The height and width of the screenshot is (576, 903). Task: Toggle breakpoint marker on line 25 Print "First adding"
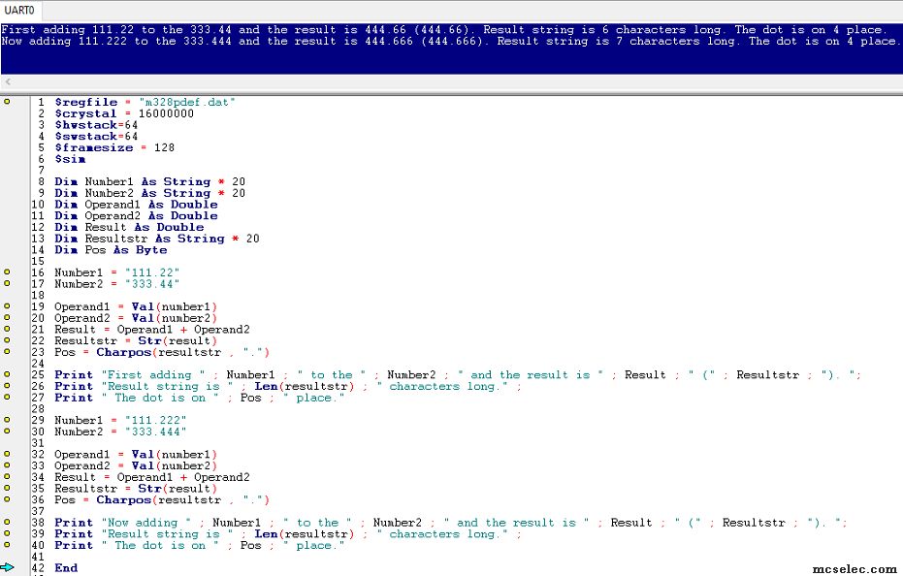coord(8,374)
